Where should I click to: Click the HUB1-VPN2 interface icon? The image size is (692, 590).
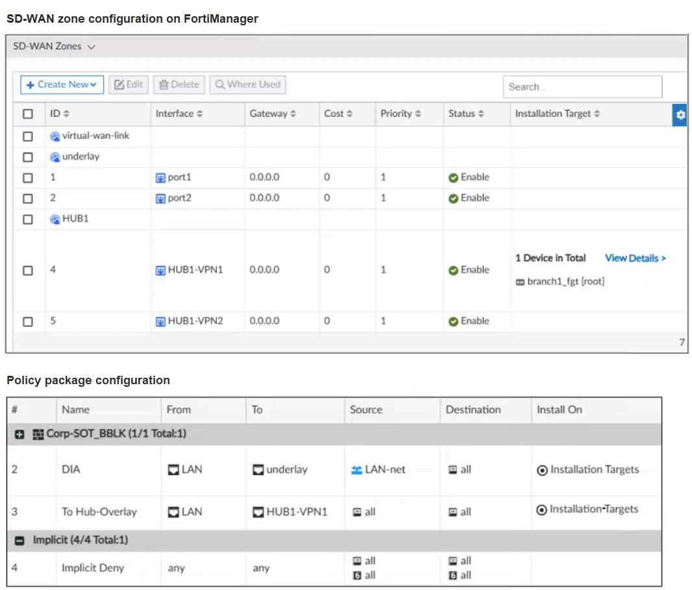point(160,322)
